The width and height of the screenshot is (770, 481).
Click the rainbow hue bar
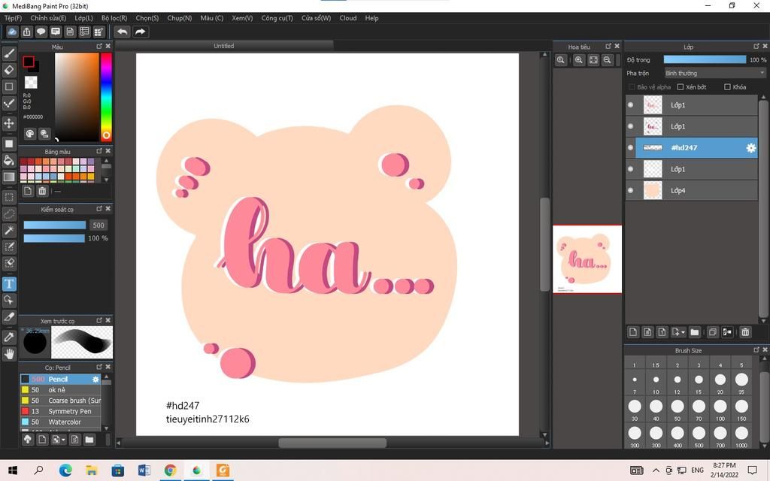(x=106, y=97)
